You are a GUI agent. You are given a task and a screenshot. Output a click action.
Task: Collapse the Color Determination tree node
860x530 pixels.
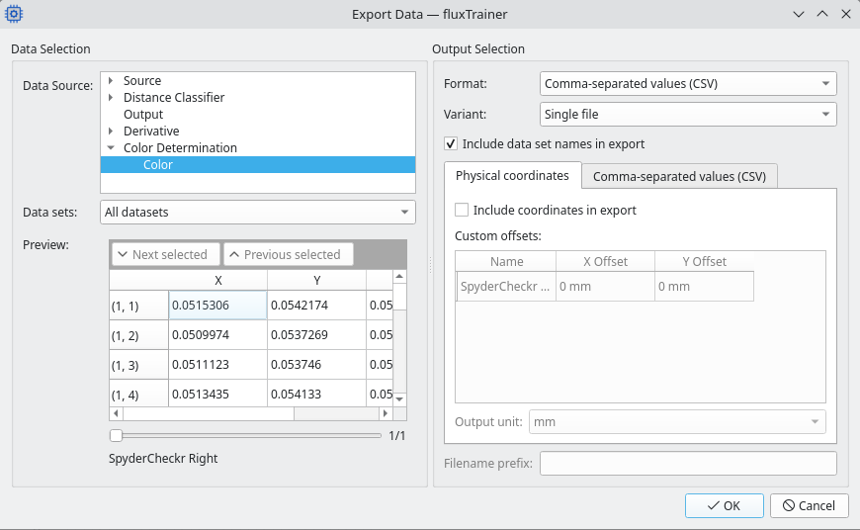(x=111, y=147)
